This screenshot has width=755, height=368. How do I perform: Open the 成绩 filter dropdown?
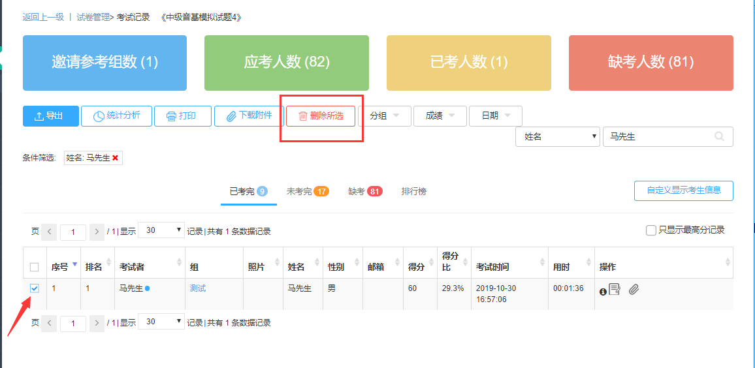(x=440, y=116)
